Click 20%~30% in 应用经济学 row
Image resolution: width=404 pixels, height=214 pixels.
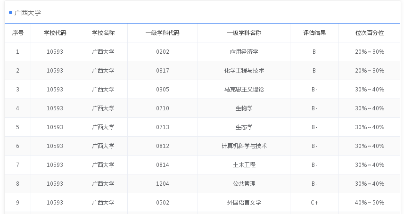[370, 52]
